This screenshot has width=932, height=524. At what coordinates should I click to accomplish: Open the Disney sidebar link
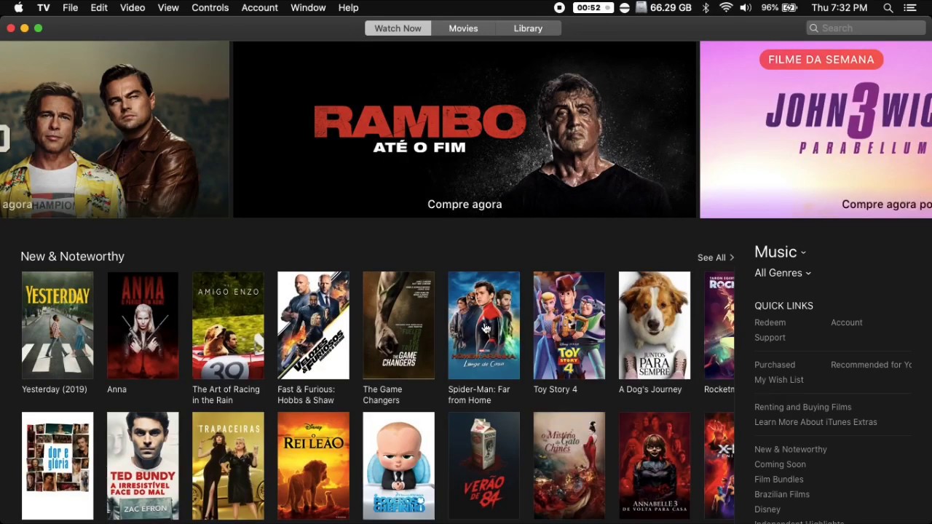click(767, 509)
